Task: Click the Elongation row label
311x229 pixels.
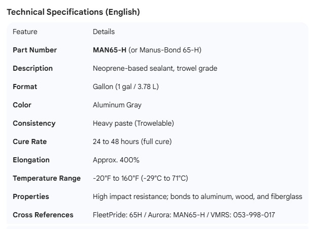Action: (x=31, y=160)
